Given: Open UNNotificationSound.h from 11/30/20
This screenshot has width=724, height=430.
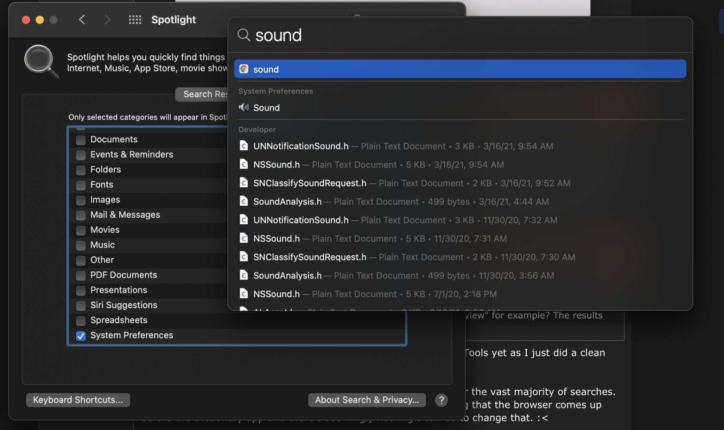Looking at the screenshot, I should click(301, 220).
